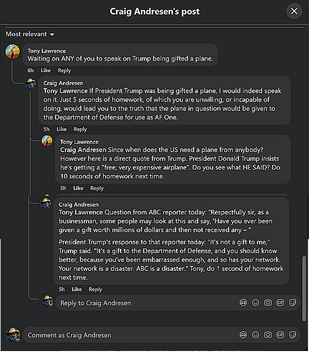Like Tony Lawrence's first comment
This screenshot has height=352, width=309.
46,70
